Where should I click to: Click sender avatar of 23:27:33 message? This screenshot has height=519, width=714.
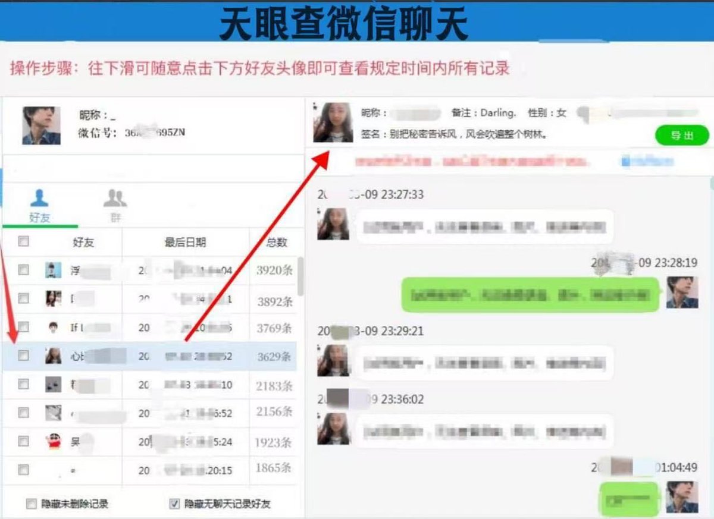[x=333, y=224]
